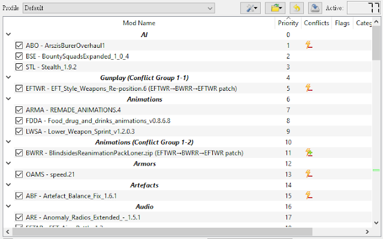The height and width of the screenshot is (239, 383).
Task: Select 'BSE - BountySquadsExpanded_1_0_4' name
Action: point(77,56)
